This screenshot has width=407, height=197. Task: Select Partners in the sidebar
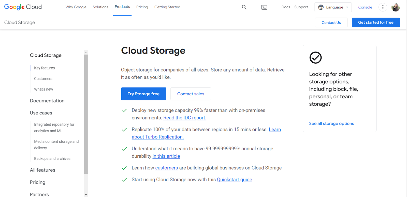[39, 194]
